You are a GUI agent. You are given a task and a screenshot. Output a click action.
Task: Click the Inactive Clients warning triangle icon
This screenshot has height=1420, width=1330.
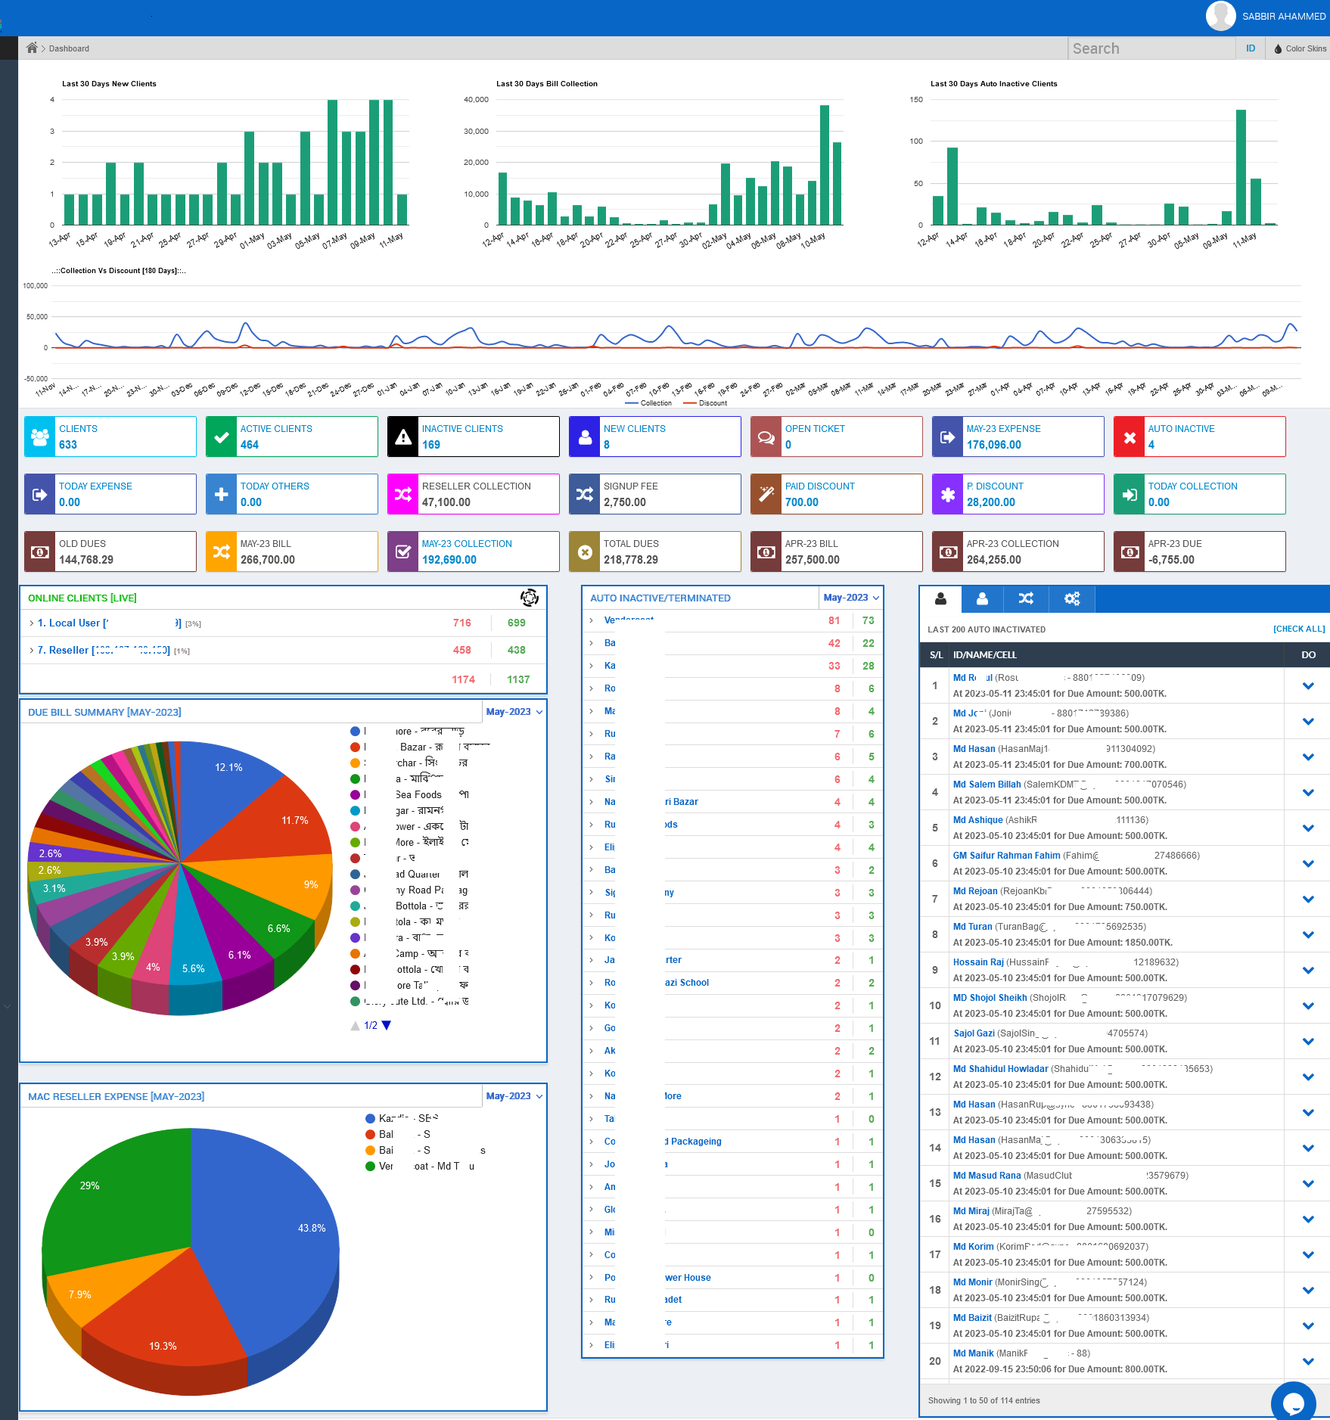point(403,437)
